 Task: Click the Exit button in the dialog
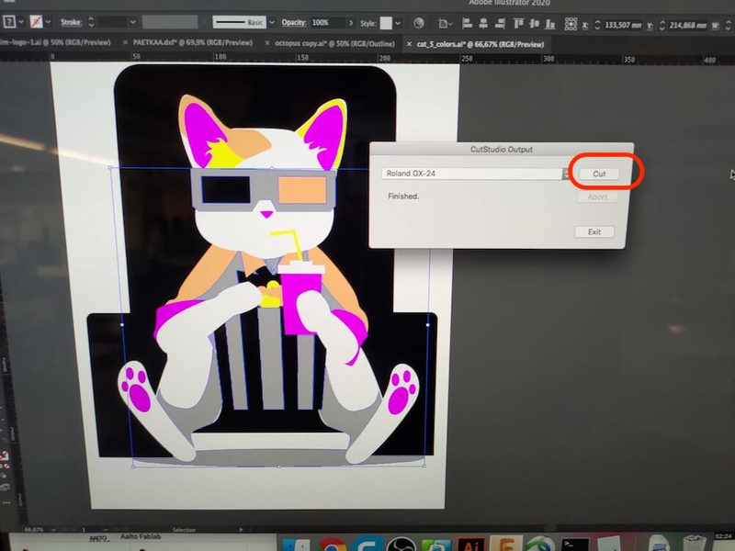click(x=594, y=231)
